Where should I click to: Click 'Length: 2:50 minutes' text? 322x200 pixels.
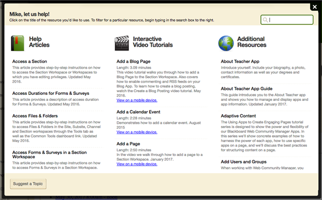coord(134,150)
